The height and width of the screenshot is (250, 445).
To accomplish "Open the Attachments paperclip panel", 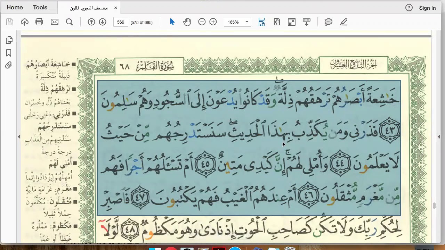I will tap(9, 65).
